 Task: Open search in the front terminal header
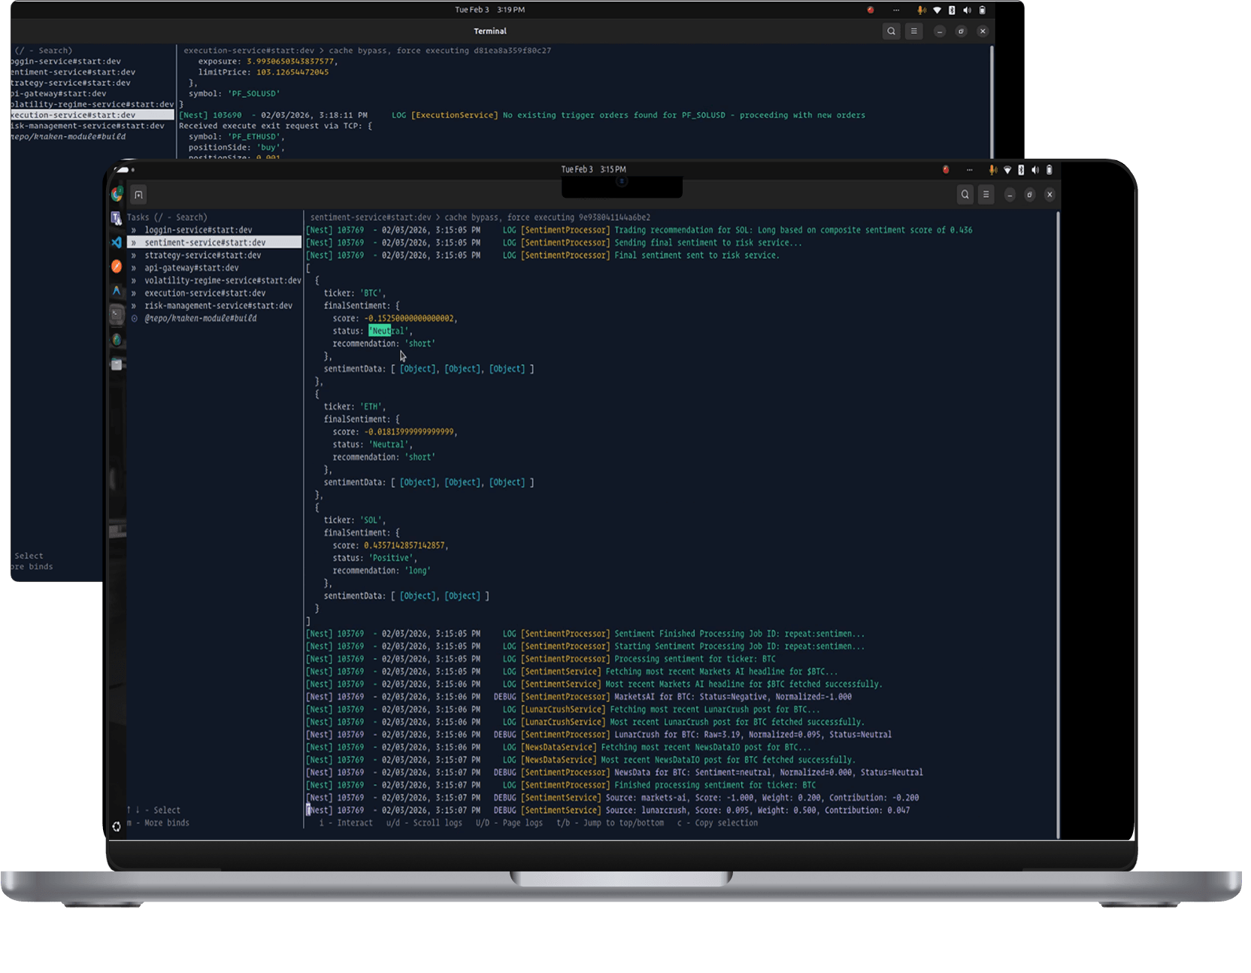pyautogui.click(x=965, y=195)
